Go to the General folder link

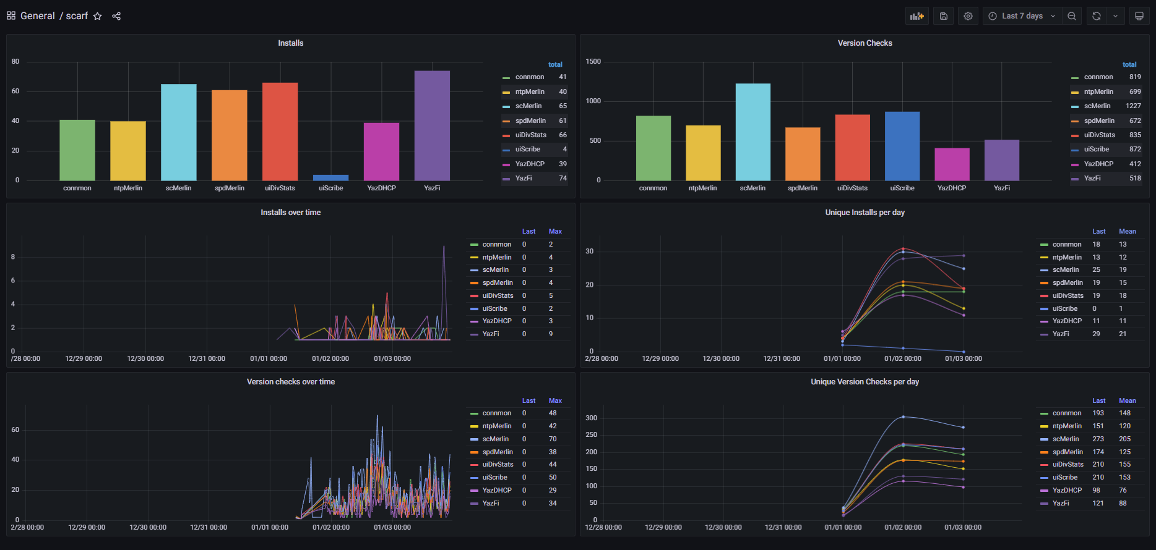[38, 16]
